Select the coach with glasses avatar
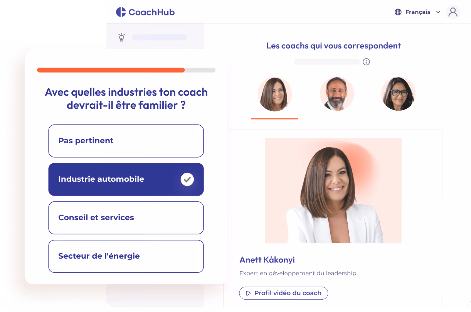This screenshot has height=312, width=471. point(399,94)
